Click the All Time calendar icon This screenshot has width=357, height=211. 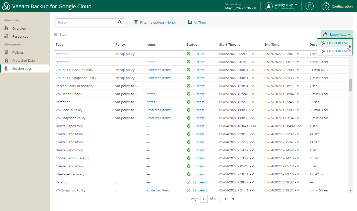(190, 22)
